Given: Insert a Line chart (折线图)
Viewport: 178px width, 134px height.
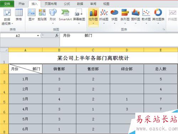Looking at the screenshot, I should pos(104,16).
